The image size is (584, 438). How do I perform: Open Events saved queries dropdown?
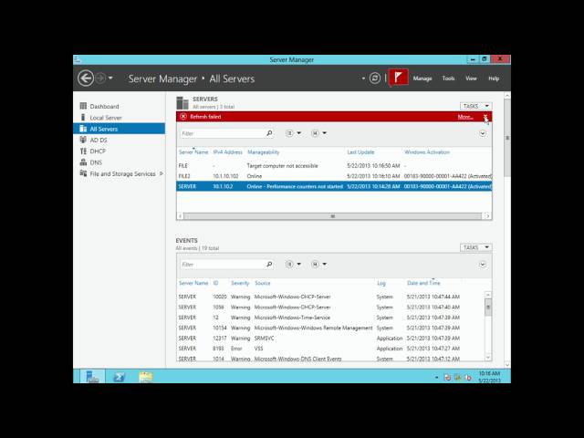pos(318,264)
